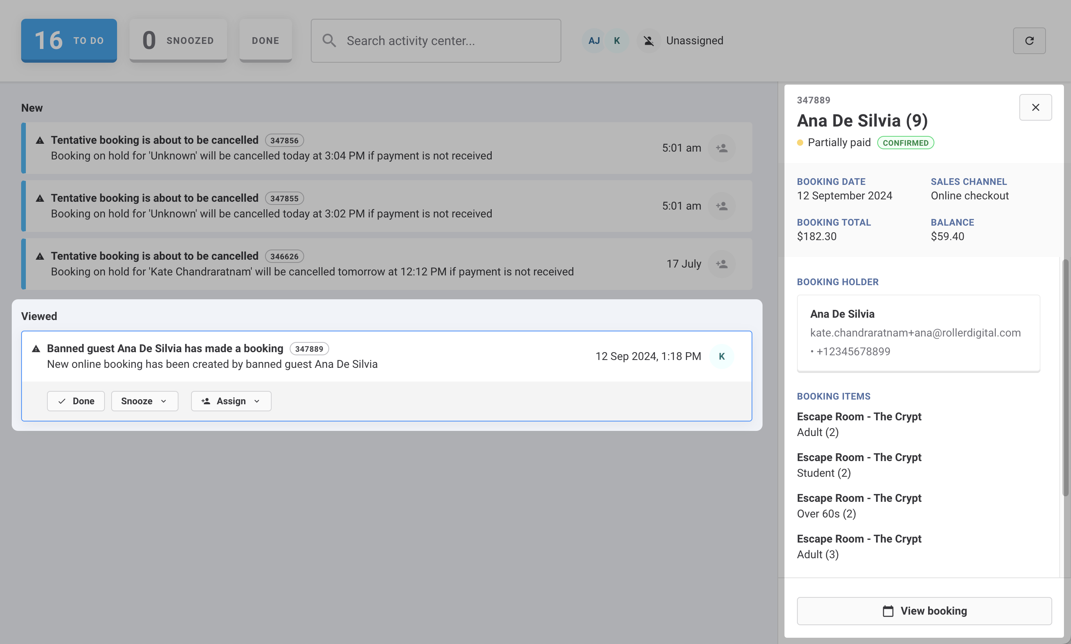Viewport: 1071px width, 644px height.
Task: Click warning icon on 347856 alert
Action: click(x=40, y=140)
